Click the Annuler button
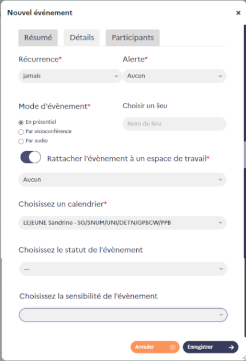The image size is (246, 361). (x=155, y=347)
